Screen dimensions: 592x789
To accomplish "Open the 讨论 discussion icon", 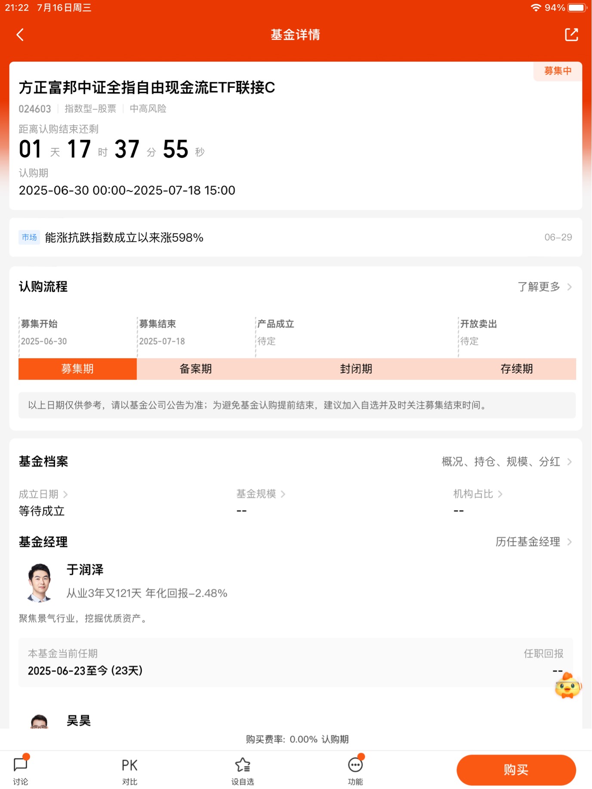I will tap(20, 771).
